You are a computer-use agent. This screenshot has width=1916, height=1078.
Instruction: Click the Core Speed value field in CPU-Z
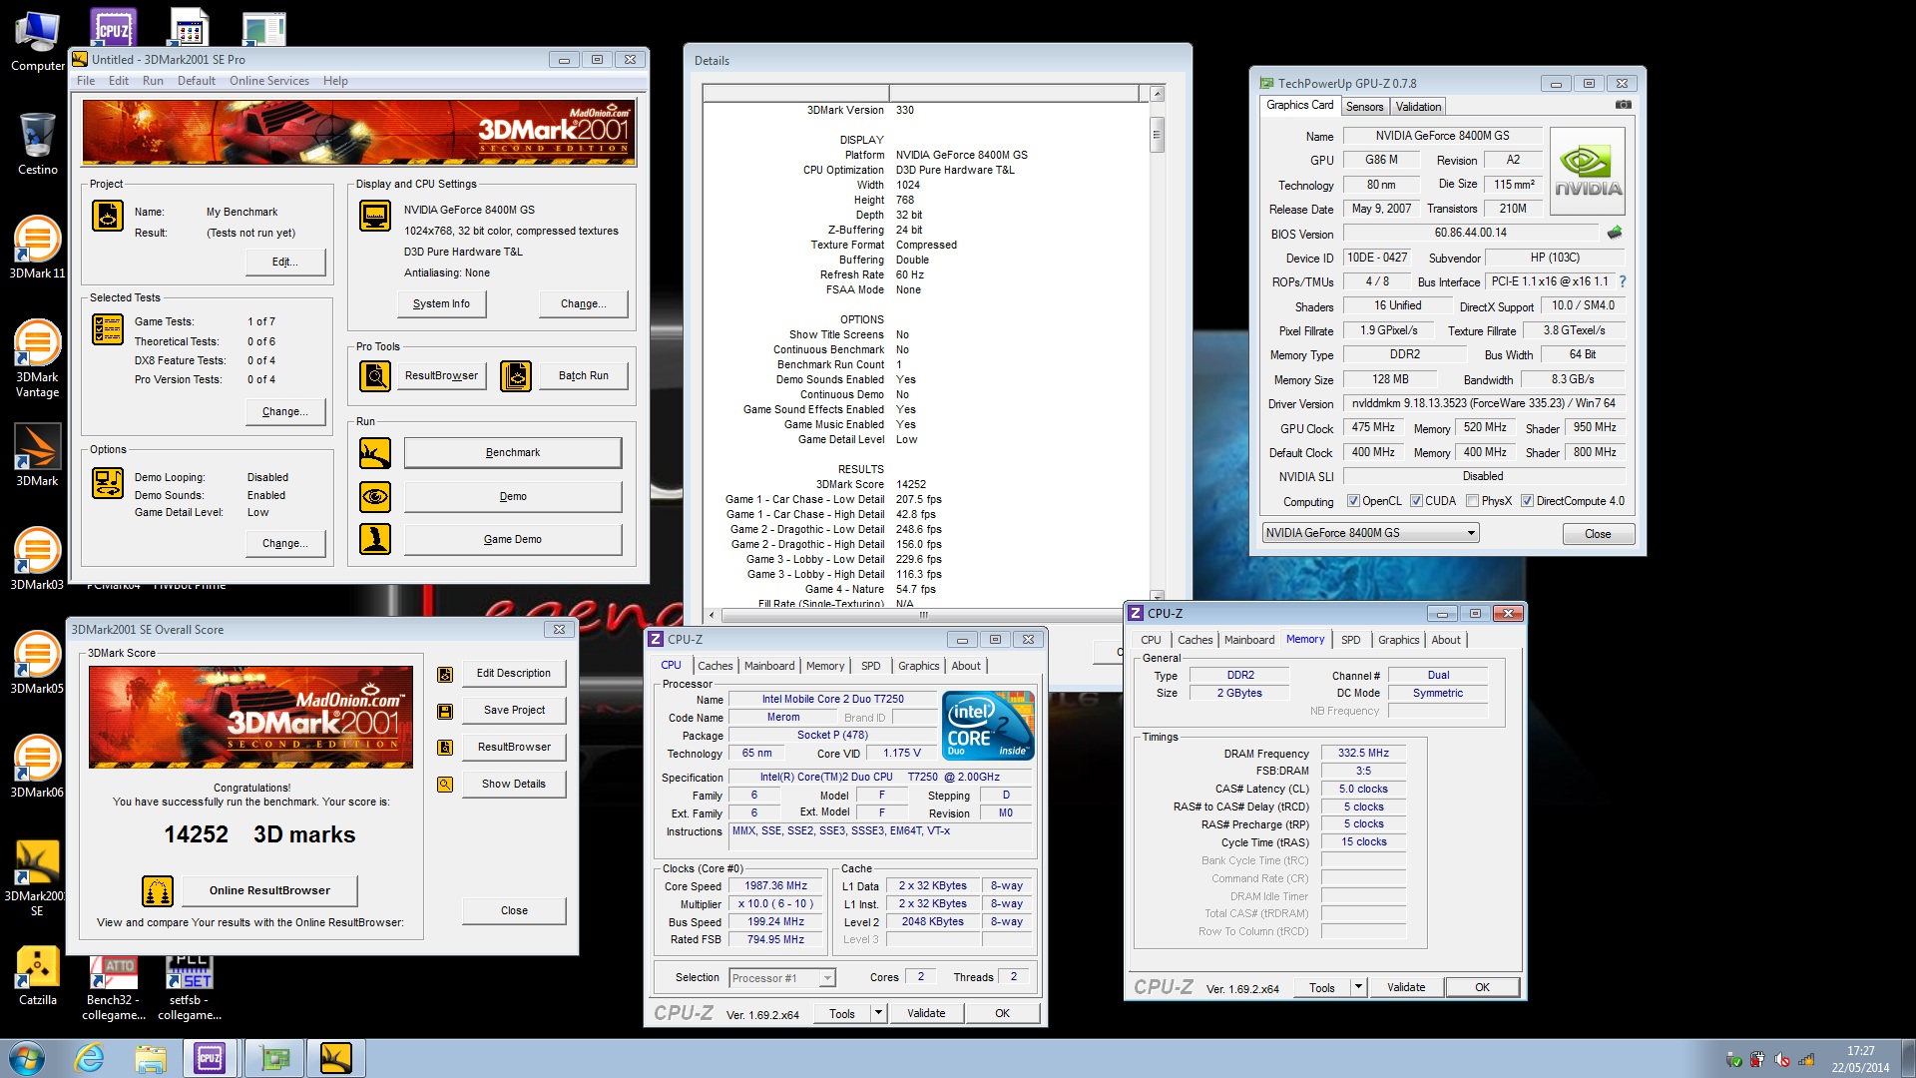point(775,886)
